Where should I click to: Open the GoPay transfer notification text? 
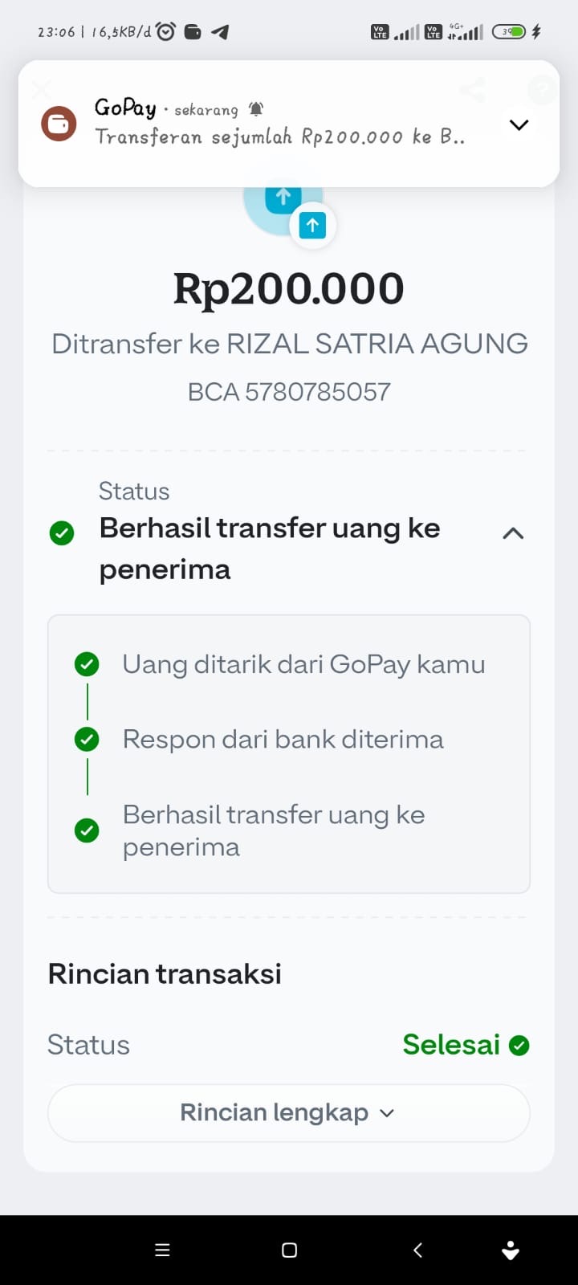coord(279,137)
